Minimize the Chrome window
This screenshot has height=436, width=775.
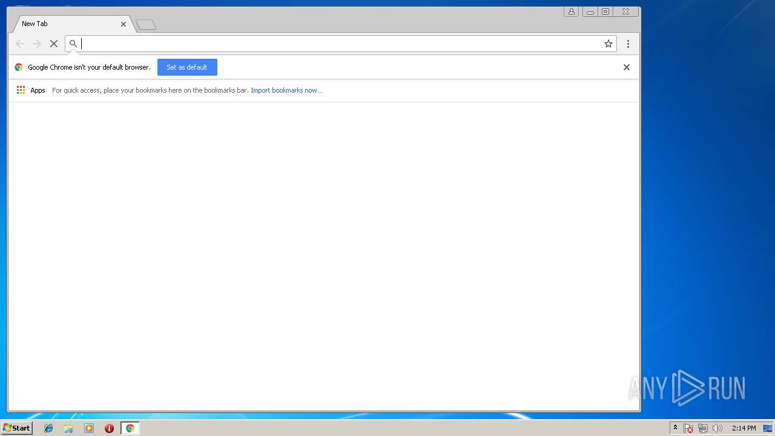pos(590,12)
